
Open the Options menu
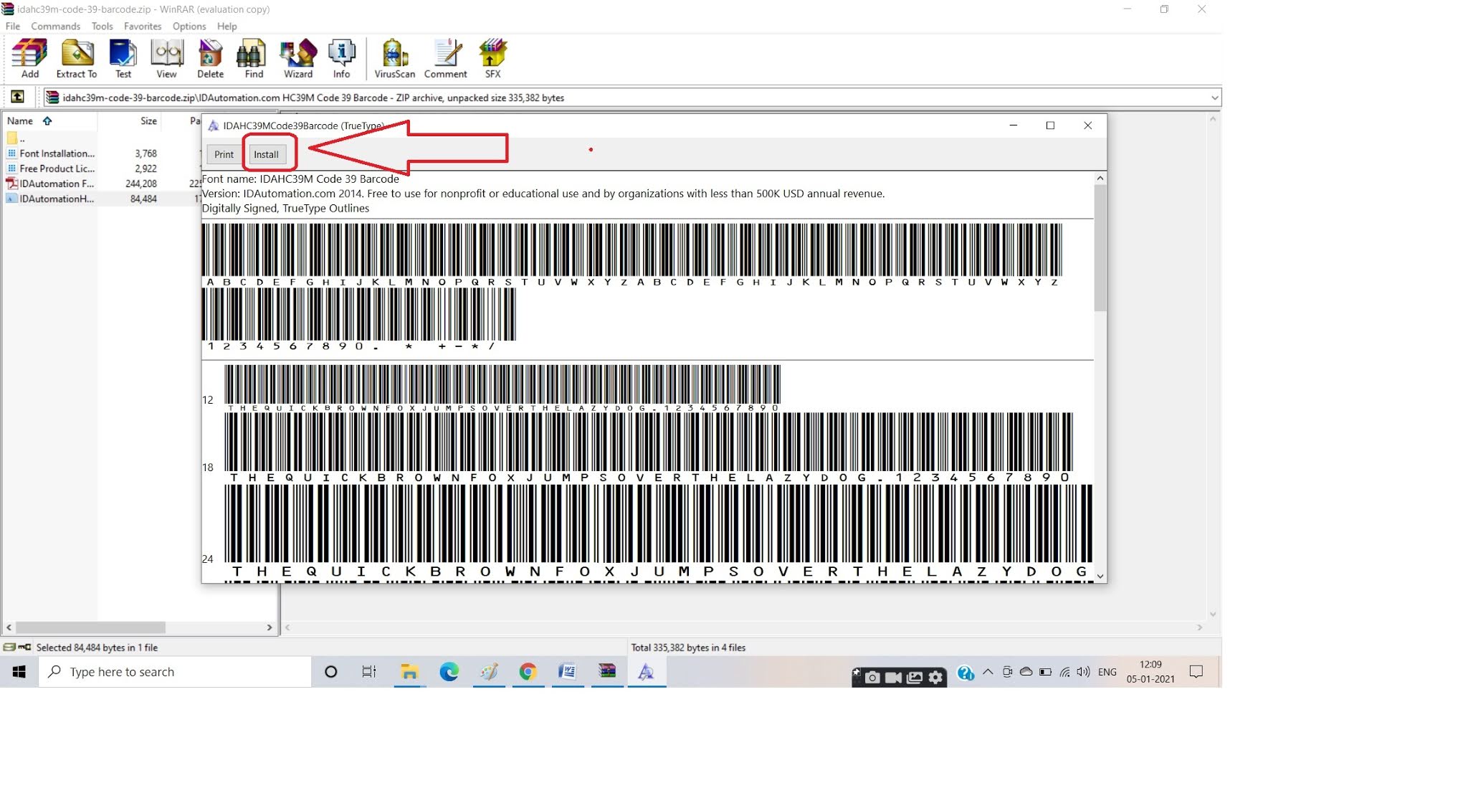tap(189, 26)
